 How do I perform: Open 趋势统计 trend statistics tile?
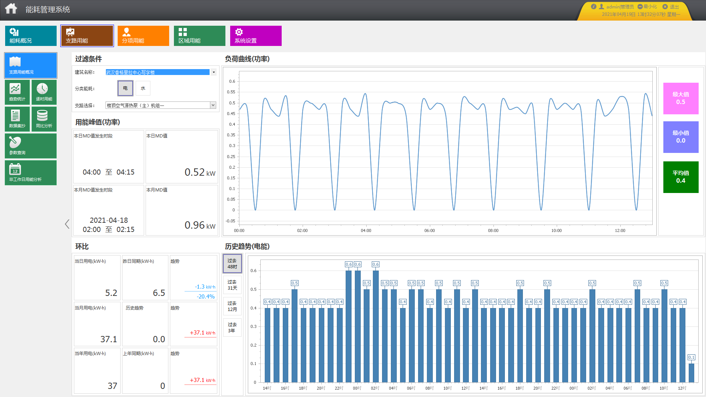[x=17, y=92]
